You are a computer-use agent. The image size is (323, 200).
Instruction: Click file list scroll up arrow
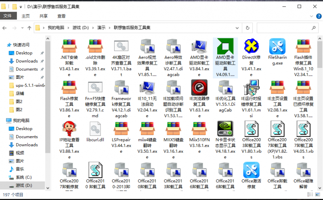pyautogui.click(x=320, y=38)
